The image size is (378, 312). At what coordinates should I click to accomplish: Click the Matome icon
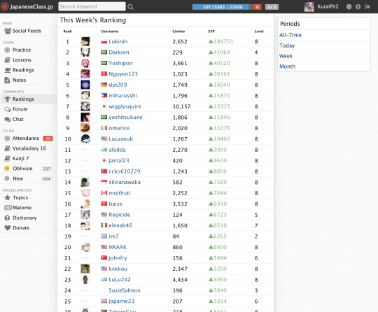click(8, 208)
